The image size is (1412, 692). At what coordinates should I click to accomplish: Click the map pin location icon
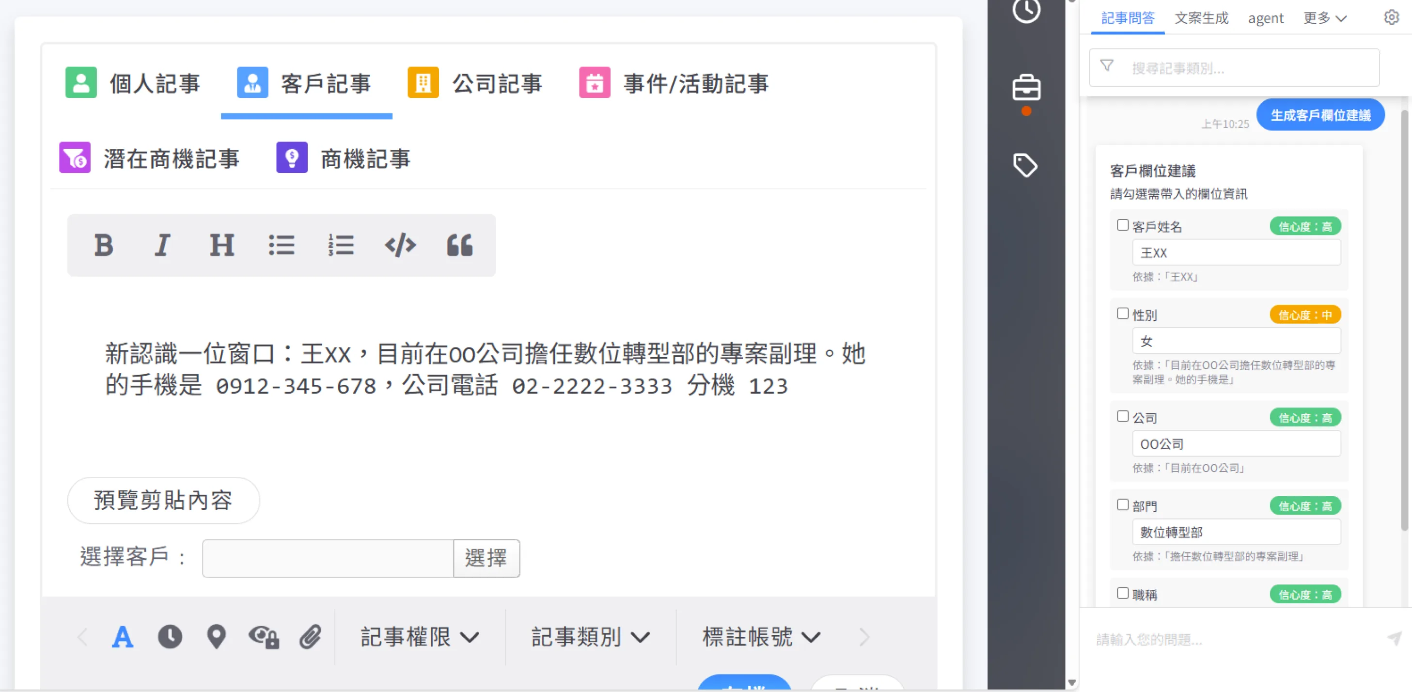point(216,637)
